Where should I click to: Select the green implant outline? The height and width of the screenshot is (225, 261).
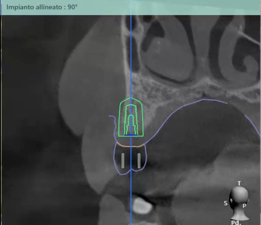point(131,117)
